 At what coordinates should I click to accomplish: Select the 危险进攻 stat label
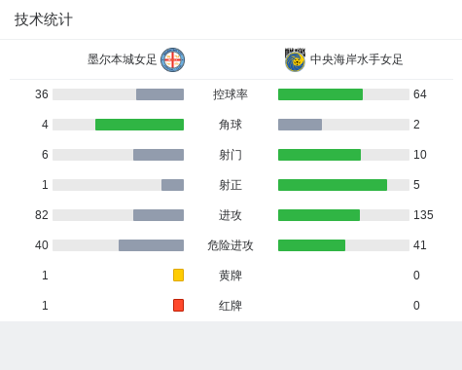pyautogui.click(x=231, y=245)
